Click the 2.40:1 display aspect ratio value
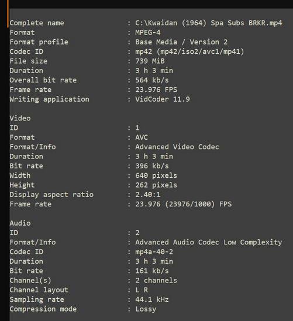This screenshot has height=321, width=293. (x=148, y=195)
